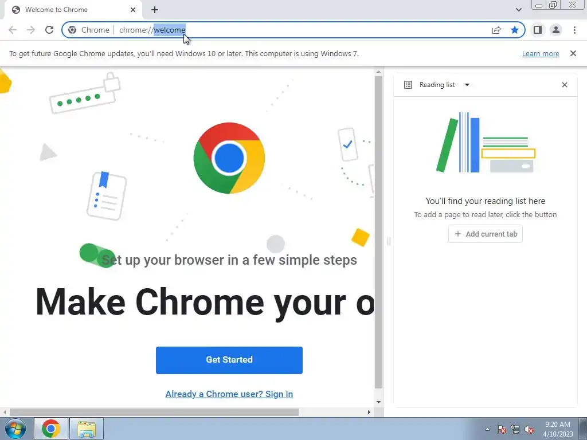587x440 pixels.
Task: Open the tab search chevron
Action: coord(518,10)
